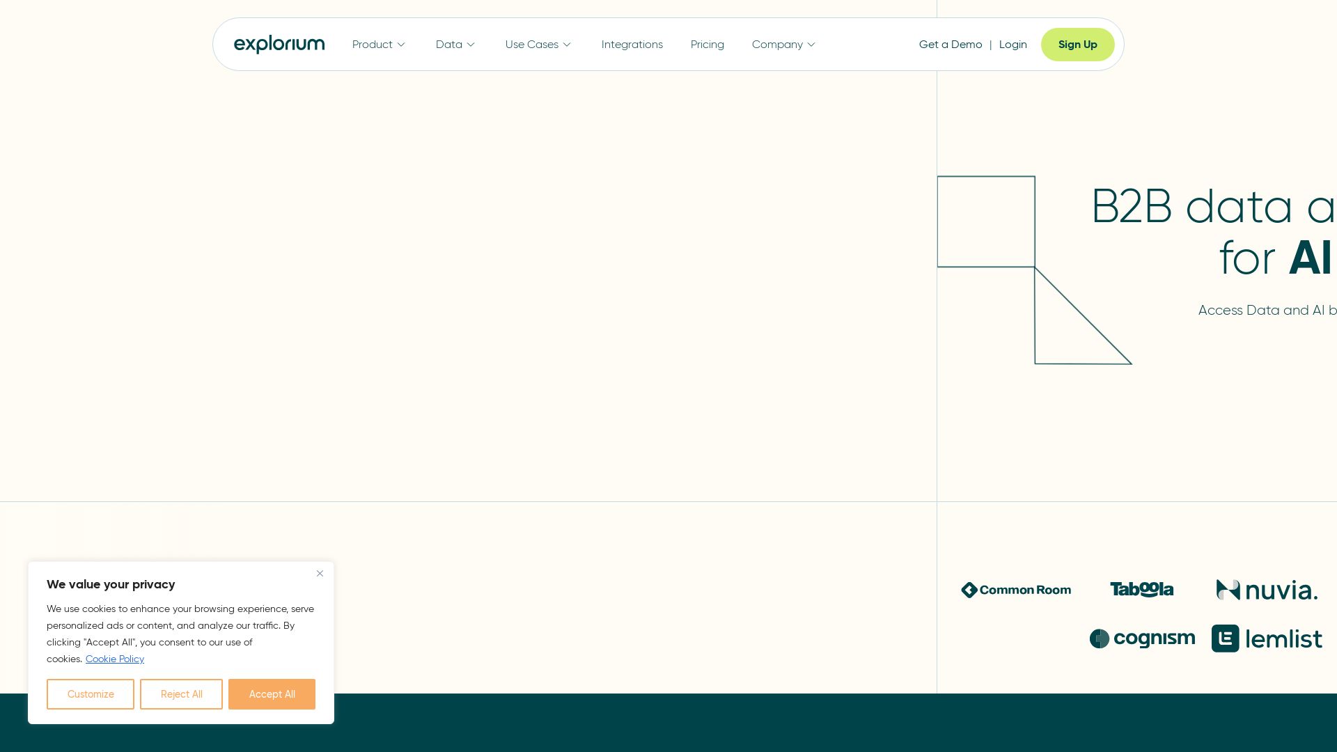The image size is (1337, 752).
Task: Close the cookie privacy banner
Action: click(320, 574)
